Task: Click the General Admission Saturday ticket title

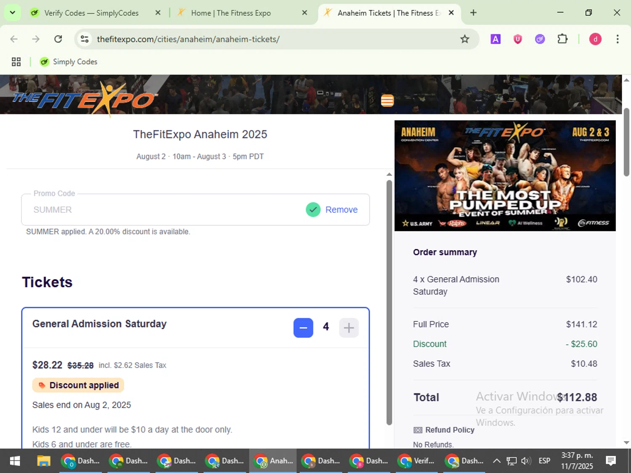Action: (99, 324)
